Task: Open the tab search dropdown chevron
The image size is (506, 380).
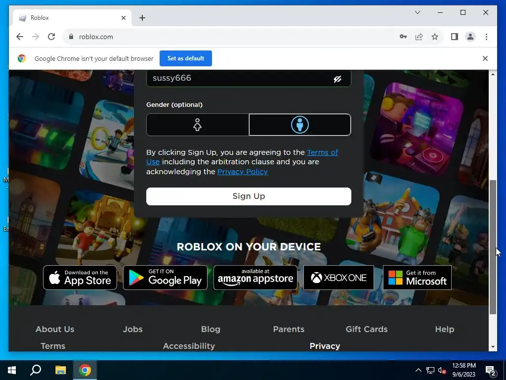Action: (x=417, y=12)
